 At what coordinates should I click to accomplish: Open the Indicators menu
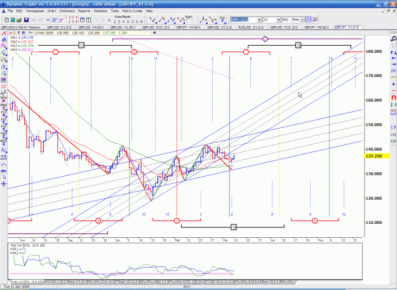(x=67, y=11)
